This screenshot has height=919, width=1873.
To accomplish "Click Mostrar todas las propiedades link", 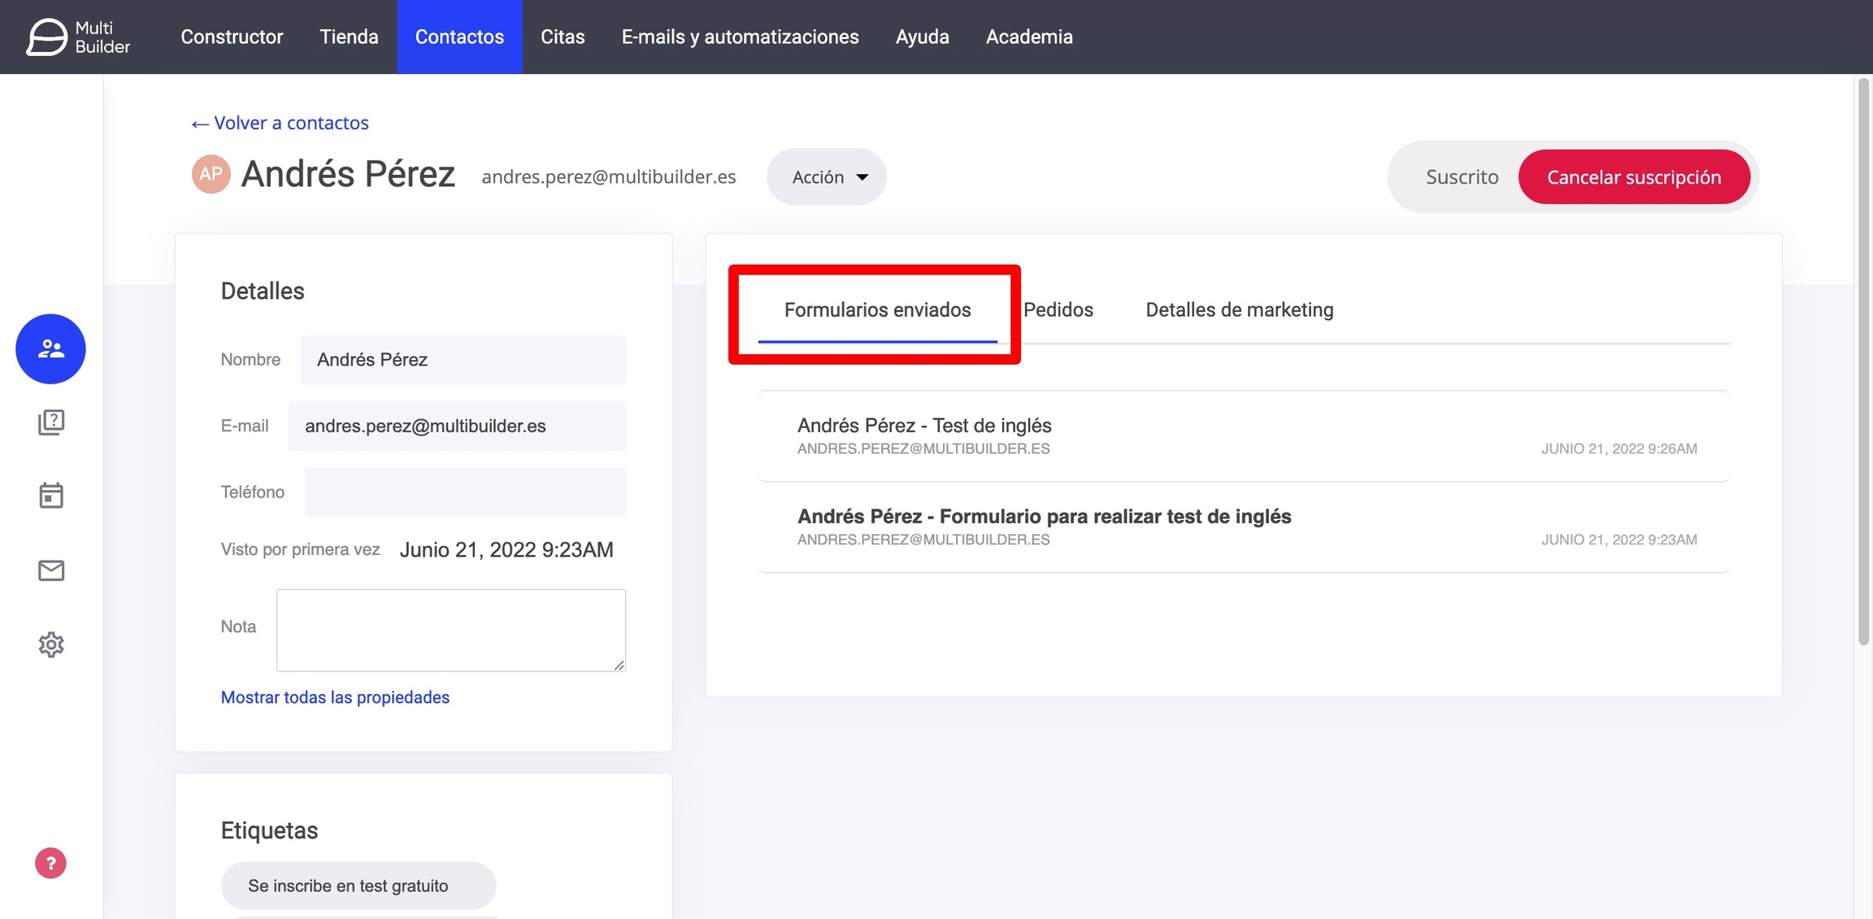I will [x=335, y=697].
